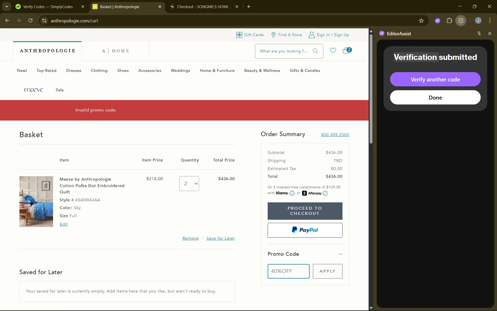497x311 pixels.
Task: Click Save for Later link
Action: click(221, 238)
